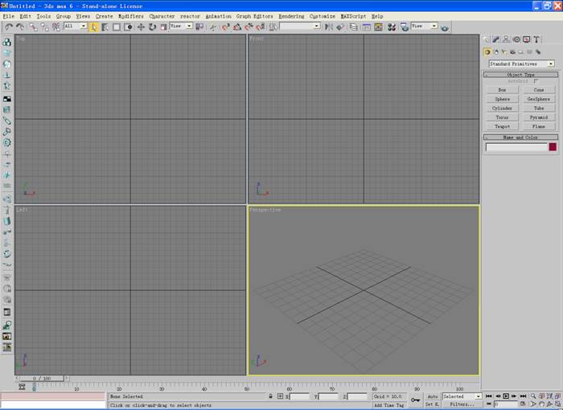Screen dimensions: 563x410
Task: Open the File menu
Action: (x=9, y=16)
